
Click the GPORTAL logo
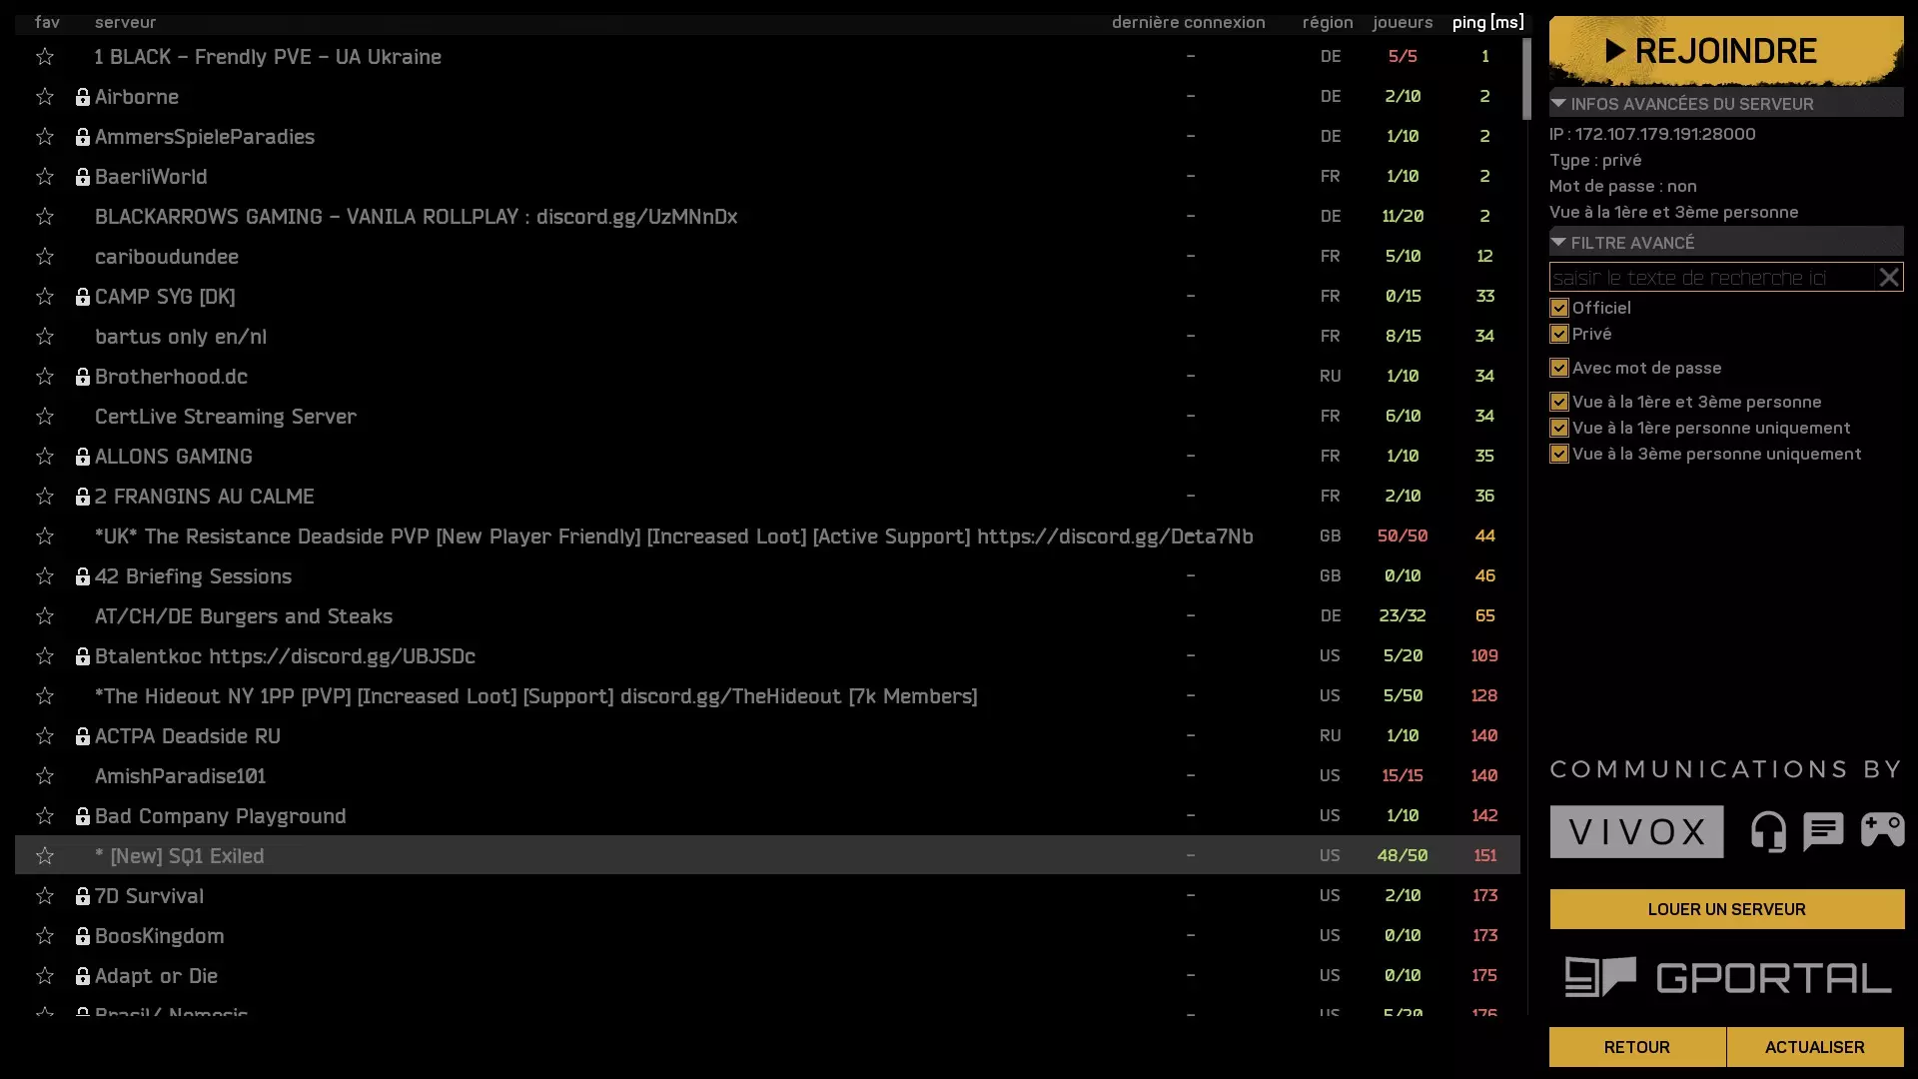[x=1727, y=977]
